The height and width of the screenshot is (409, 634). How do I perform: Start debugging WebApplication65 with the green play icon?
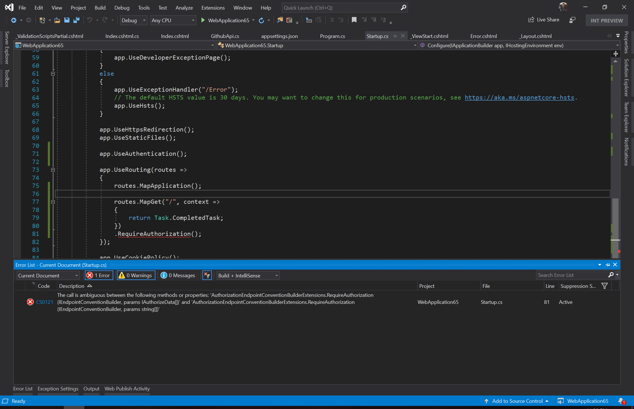[x=203, y=20]
